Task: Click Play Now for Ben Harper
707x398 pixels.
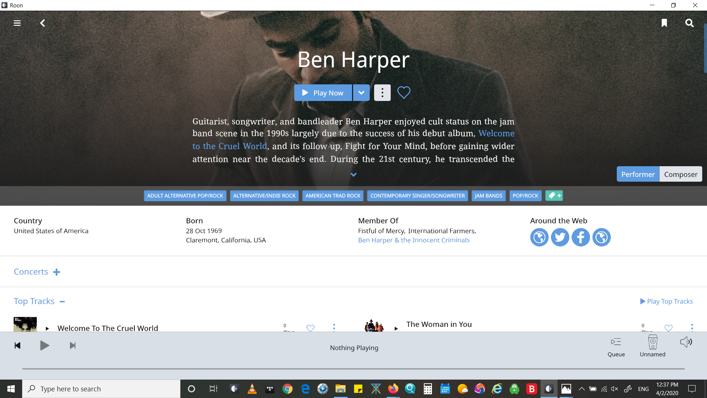Action: (x=323, y=93)
